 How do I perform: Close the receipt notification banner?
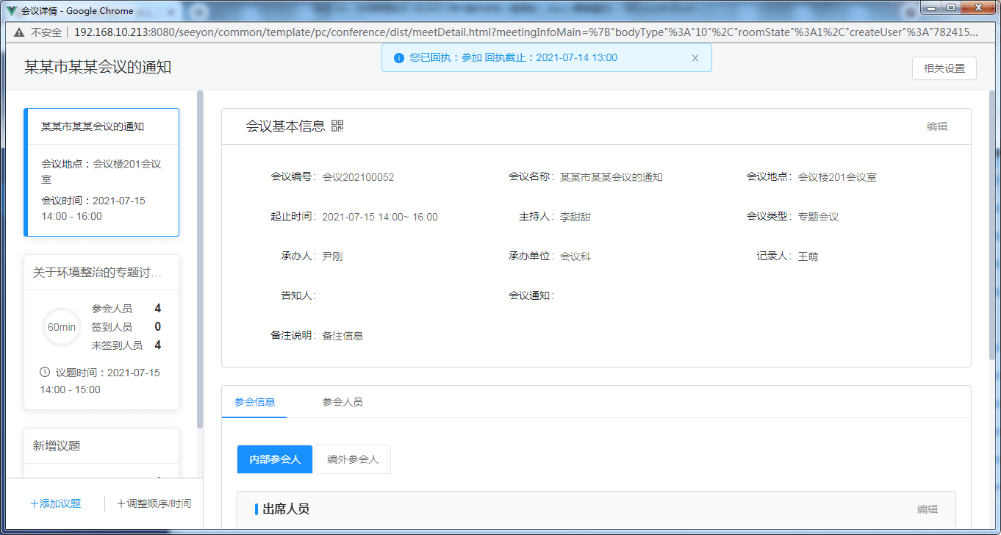[x=695, y=58]
